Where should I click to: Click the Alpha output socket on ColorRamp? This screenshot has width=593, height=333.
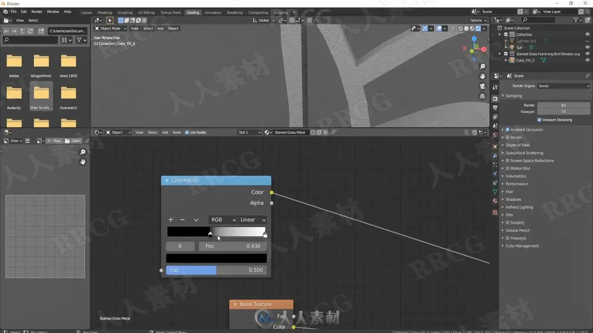(271, 203)
